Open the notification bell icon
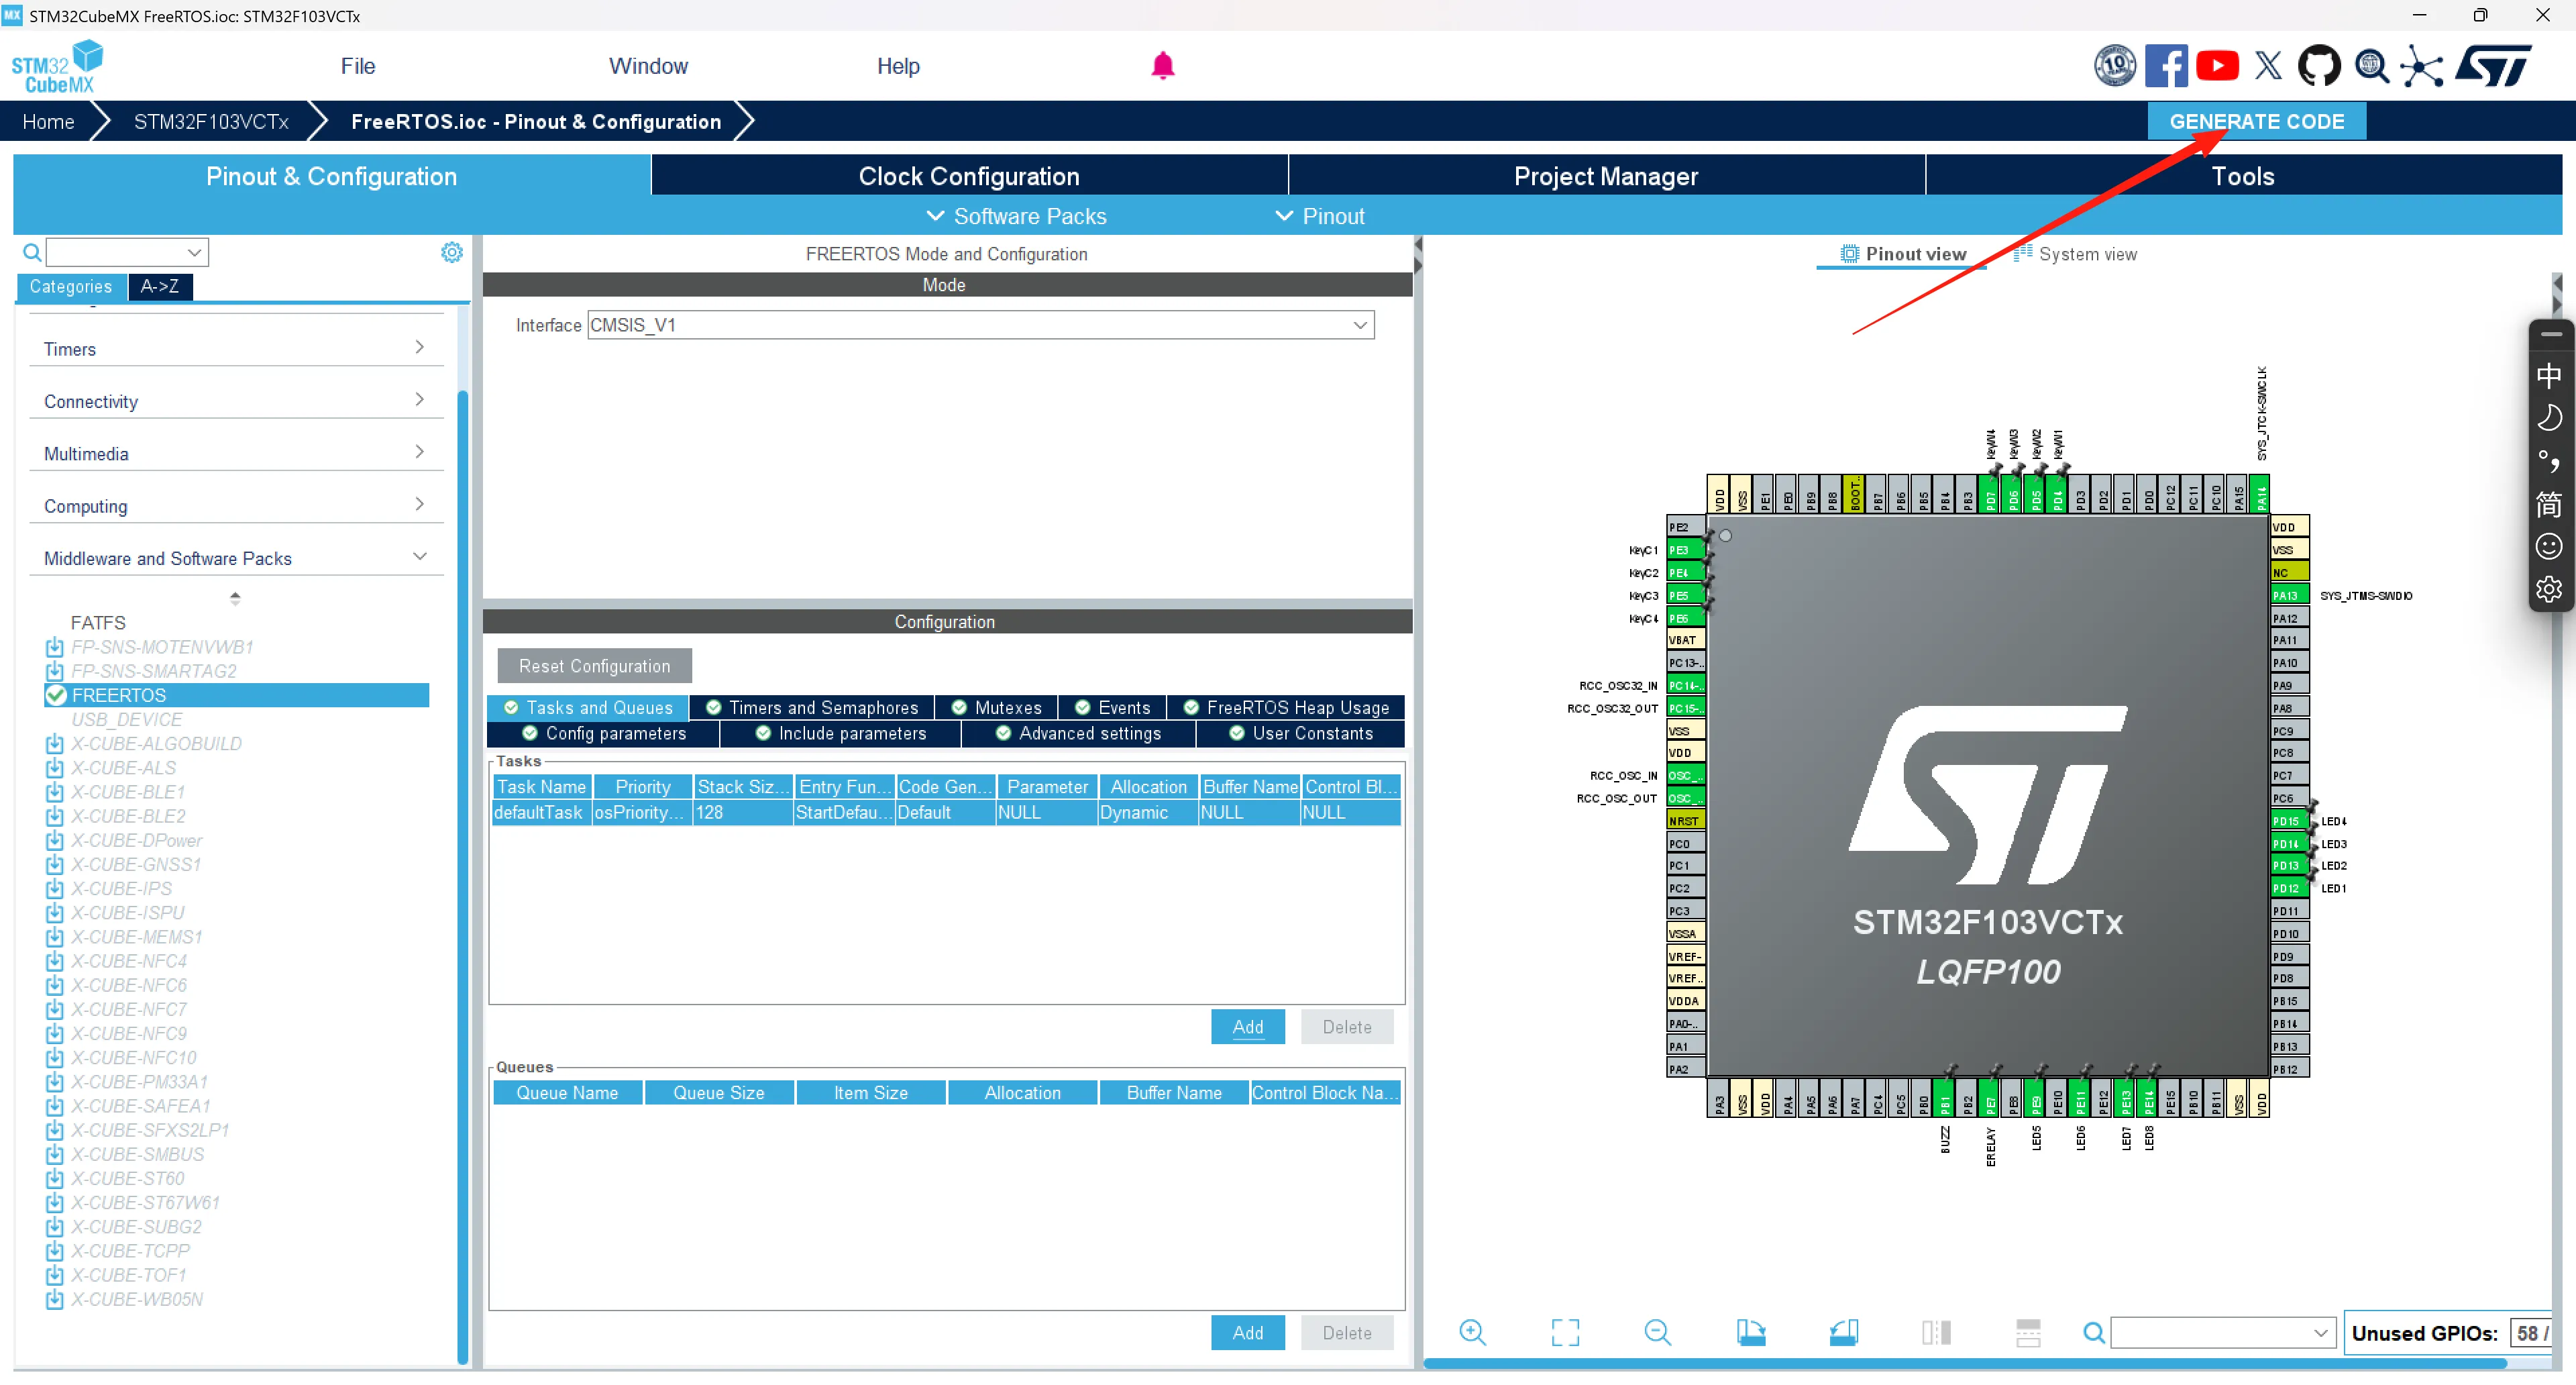Viewport: 2576px width, 1385px height. click(1162, 66)
